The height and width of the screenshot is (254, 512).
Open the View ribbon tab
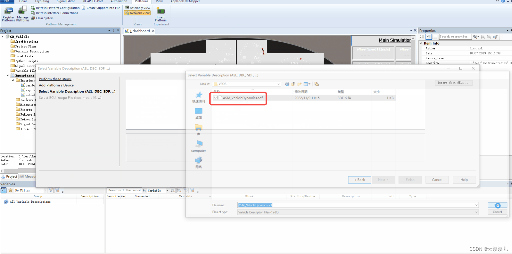[159, 1]
